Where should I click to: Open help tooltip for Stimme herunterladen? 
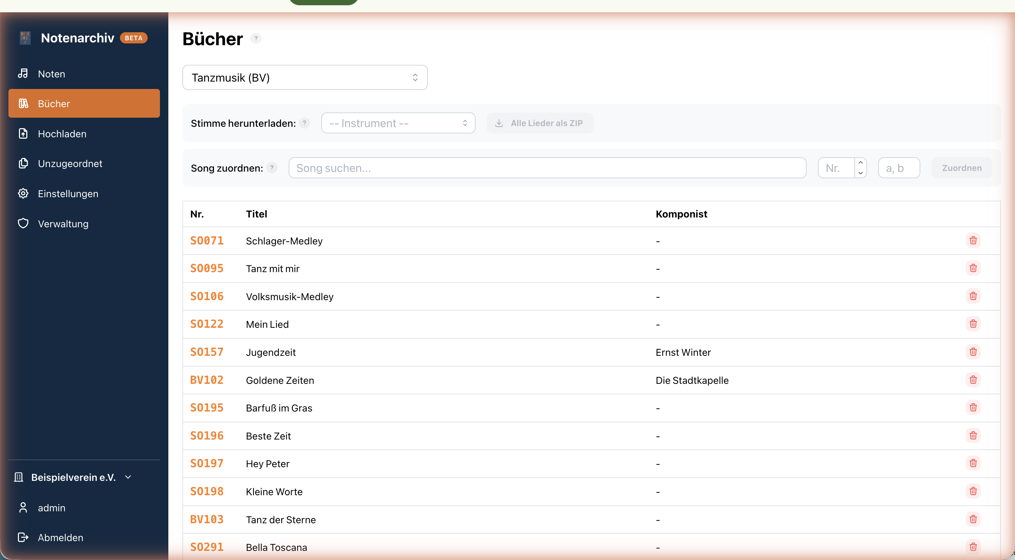pyautogui.click(x=304, y=123)
